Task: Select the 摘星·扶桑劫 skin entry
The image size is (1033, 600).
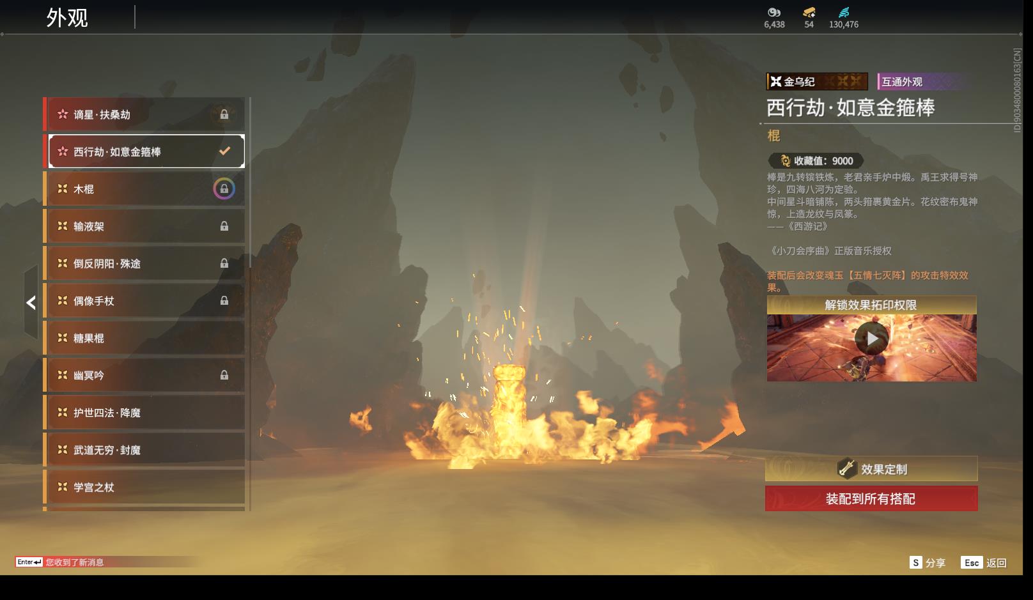Action: click(x=144, y=114)
